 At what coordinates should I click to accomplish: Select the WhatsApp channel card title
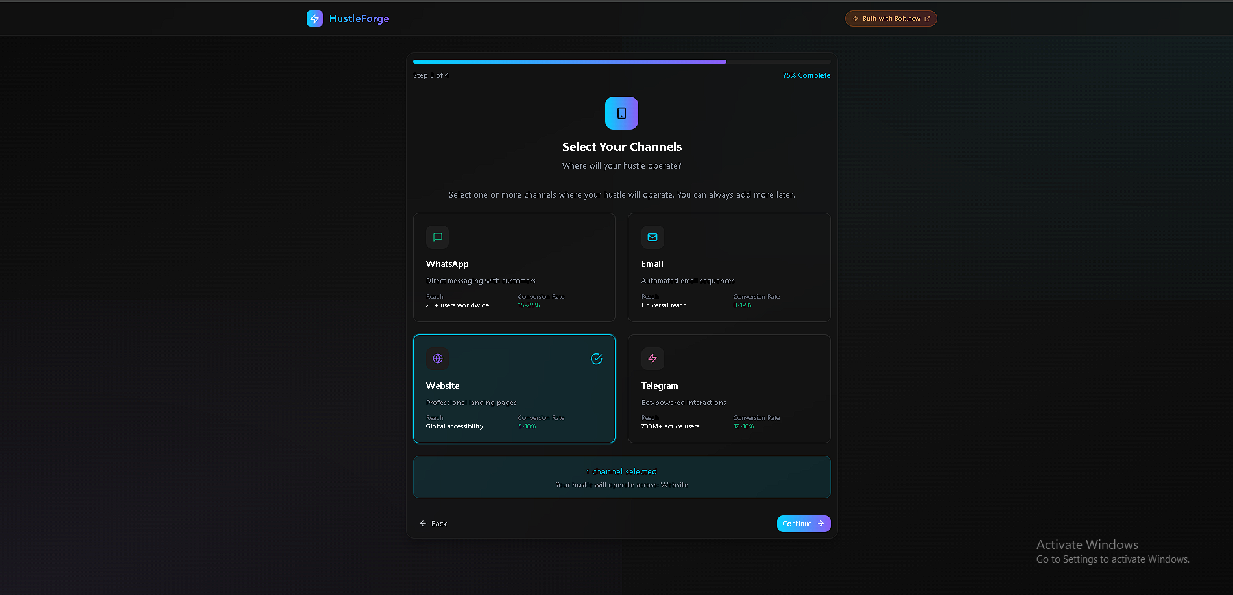[x=447, y=264]
